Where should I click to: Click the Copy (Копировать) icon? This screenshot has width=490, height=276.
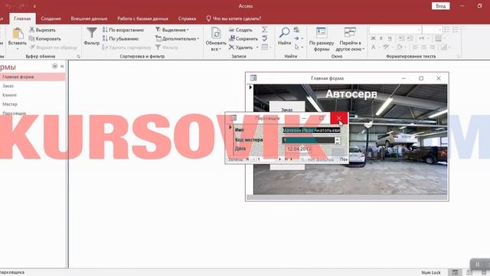(x=31, y=38)
